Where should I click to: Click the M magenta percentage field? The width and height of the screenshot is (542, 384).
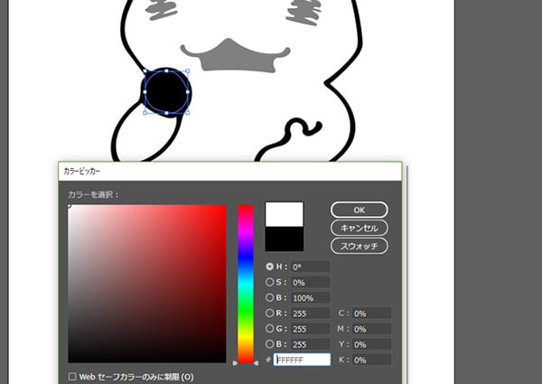[x=370, y=329]
